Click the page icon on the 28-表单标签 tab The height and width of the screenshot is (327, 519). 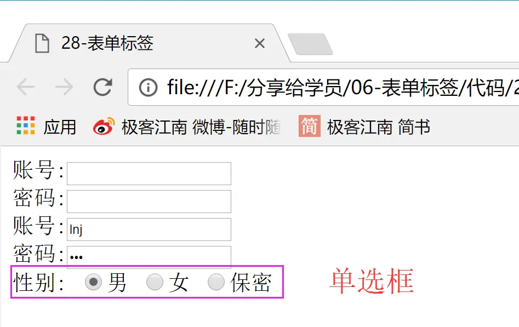pos(42,43)
